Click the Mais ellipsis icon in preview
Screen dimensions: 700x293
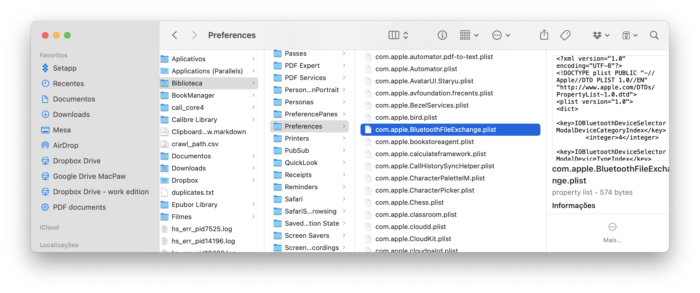612,227
